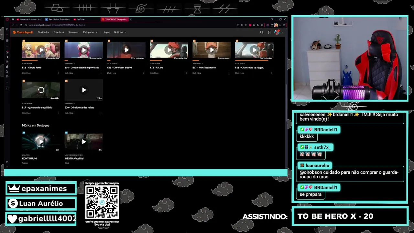
Task: Open the three-dot menu for E14
Action: 101,73
